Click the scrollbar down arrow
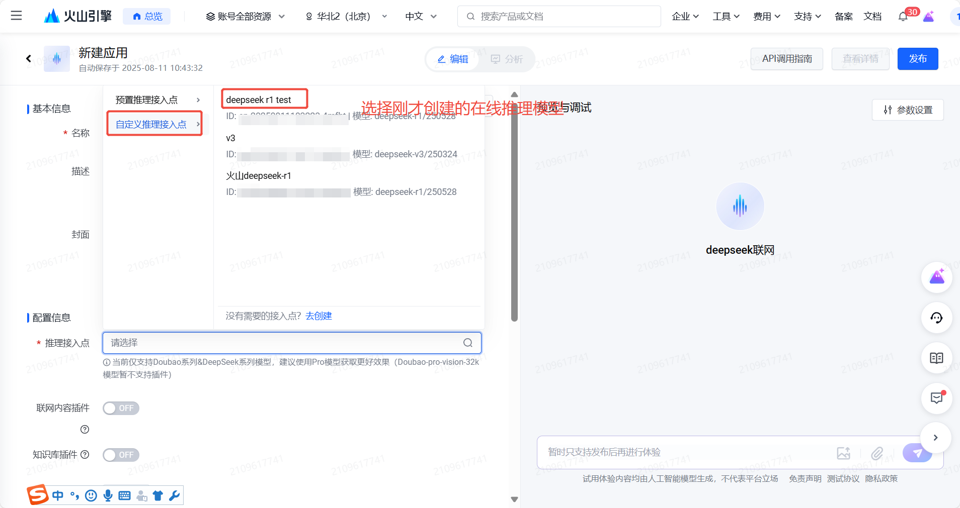This screenshot has height=508, width=960. (514, 499)
